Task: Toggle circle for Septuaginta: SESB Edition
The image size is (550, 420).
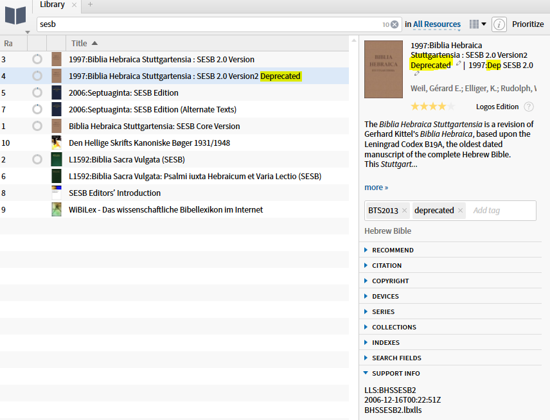Action: point(37,92)
